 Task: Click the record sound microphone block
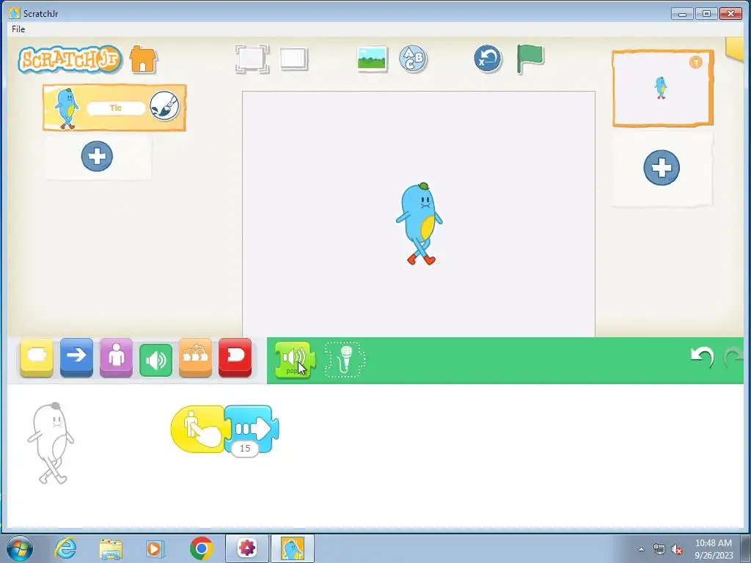[345, 360]
